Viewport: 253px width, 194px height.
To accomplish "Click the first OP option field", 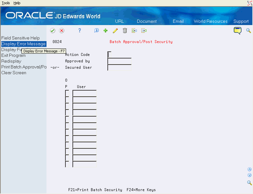I will (x=67, y=93).
